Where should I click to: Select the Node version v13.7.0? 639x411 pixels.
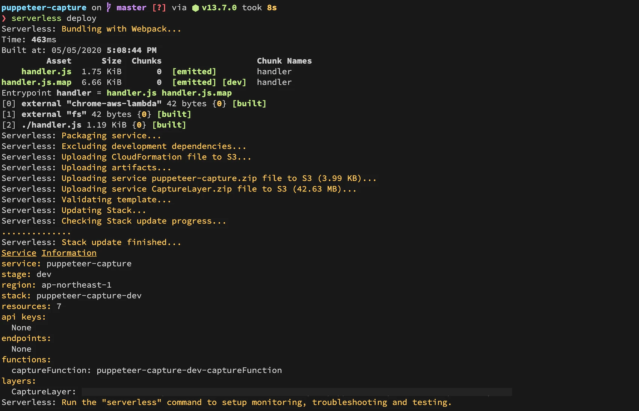coord(219,8)
